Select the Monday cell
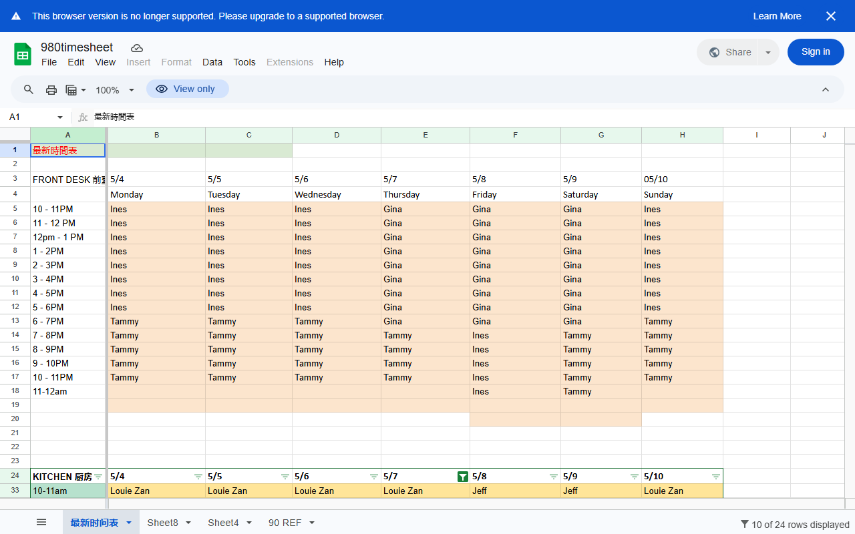Viewport: 855px width, 534px height. pyautogui.click(x=156, y=194)
